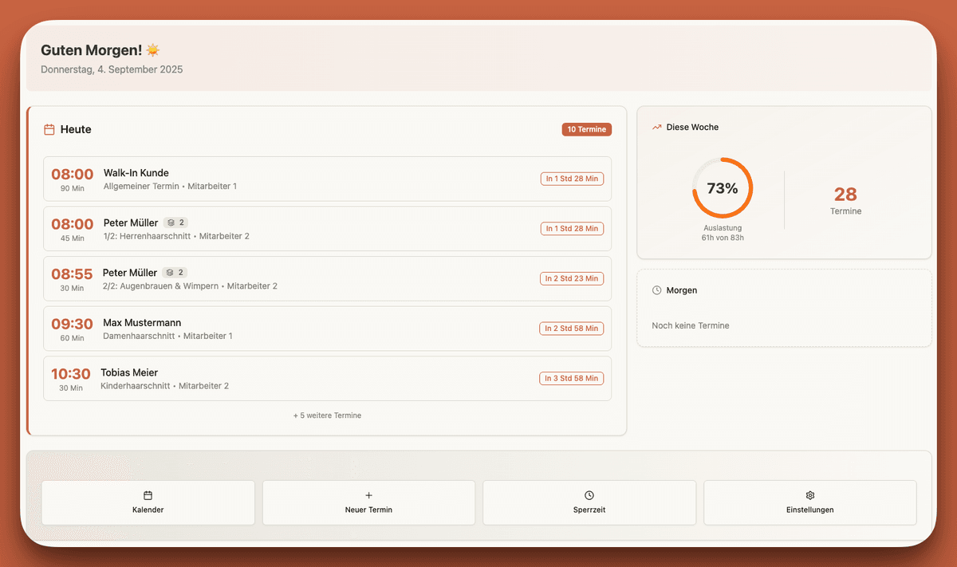
Task: Click the stacked badge on Peter Müller's 08:00 appointment
Action: [x=175, y=222]
